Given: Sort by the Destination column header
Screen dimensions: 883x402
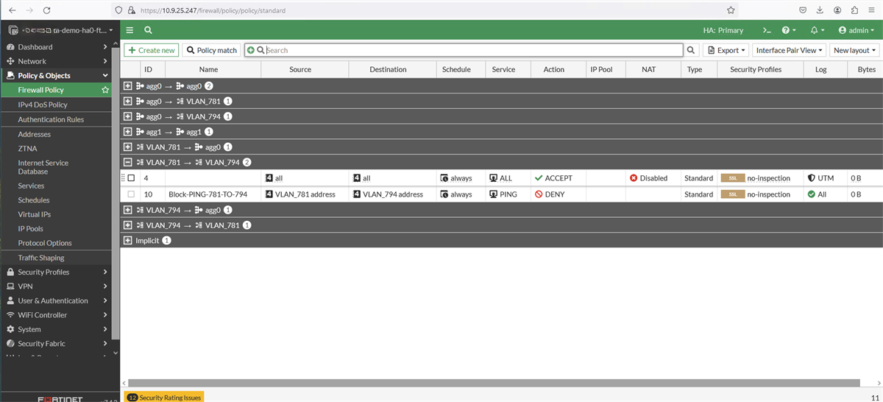Looking at the screenshot, I should pyautogui.click(x=389, y=69).
